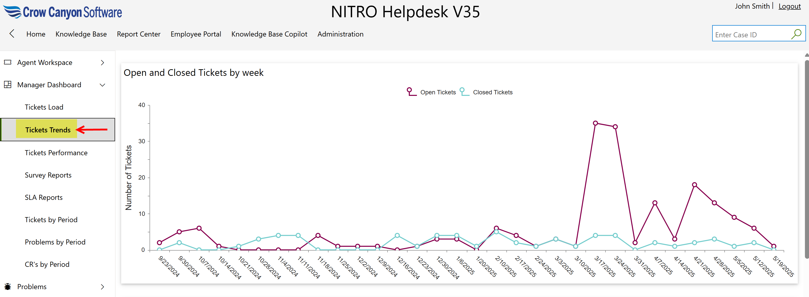809x297 pixels.
Task: Select the 3/17/2025 Open Tickets peak point
Action: [x=595, y=123]
